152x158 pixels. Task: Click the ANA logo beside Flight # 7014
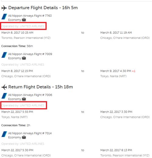click(4, 134)
